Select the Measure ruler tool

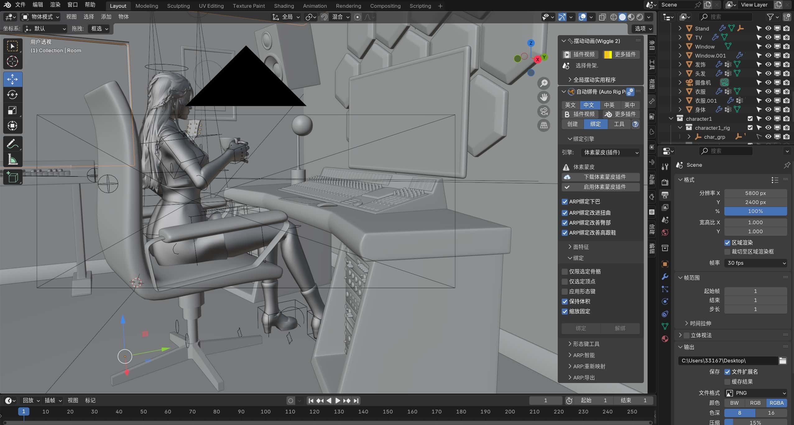pos(12,159)
